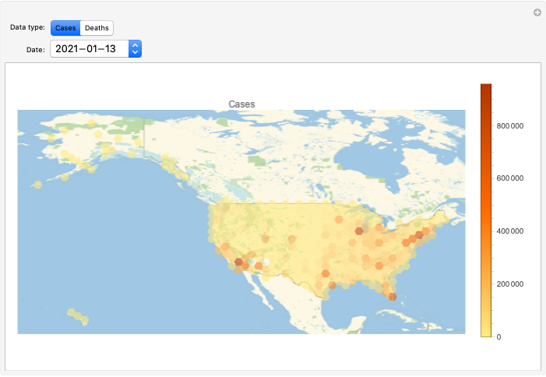This screenshot has height=377, width=546.
Task: Click the date value 2021-01-13
Action: click(x=86, y=49)
